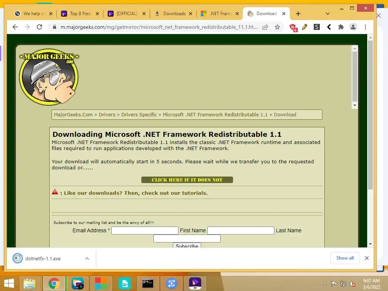
Task: Click the address bar URL
Action: [159, 27]
